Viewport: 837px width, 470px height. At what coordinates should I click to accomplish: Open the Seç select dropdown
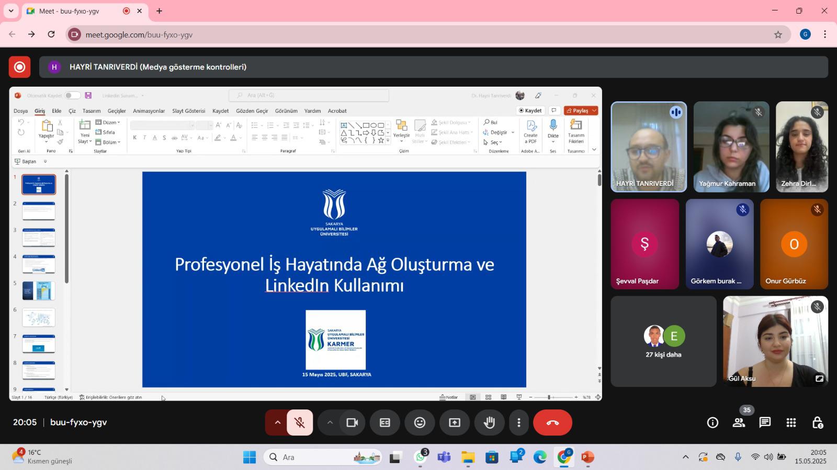tap(492, 142)
